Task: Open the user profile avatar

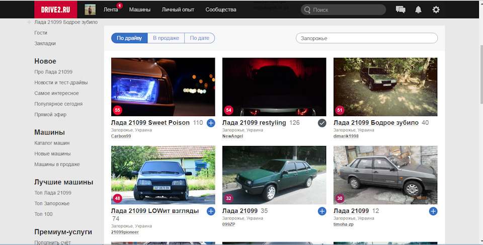Action: pos(90,10)
